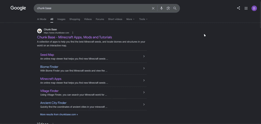
Task: Open the Seed Map sitelink
Action: (x=47, y=55)
